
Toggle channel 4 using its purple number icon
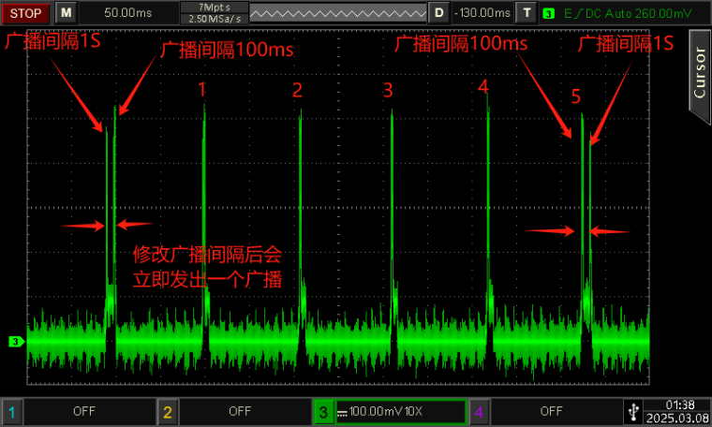[479, 411]
